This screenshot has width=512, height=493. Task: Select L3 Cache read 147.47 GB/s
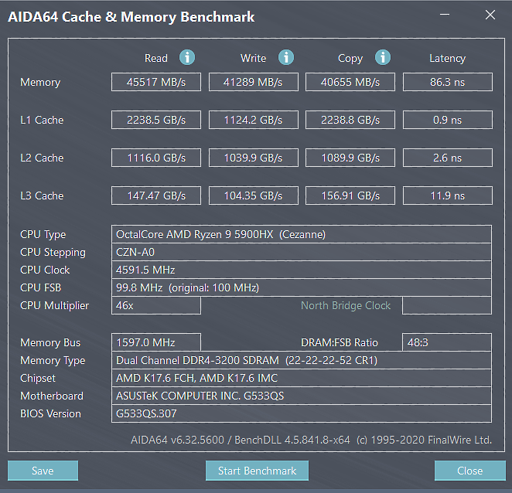tap(156, 195)
